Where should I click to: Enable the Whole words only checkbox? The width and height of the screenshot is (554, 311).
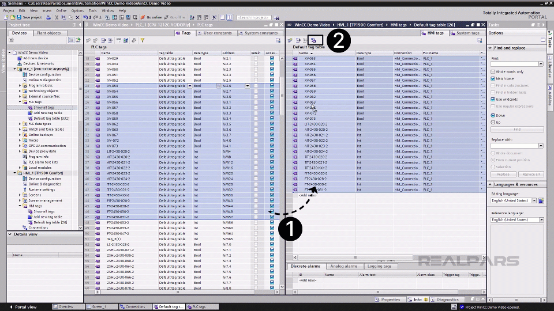(493, 71)
